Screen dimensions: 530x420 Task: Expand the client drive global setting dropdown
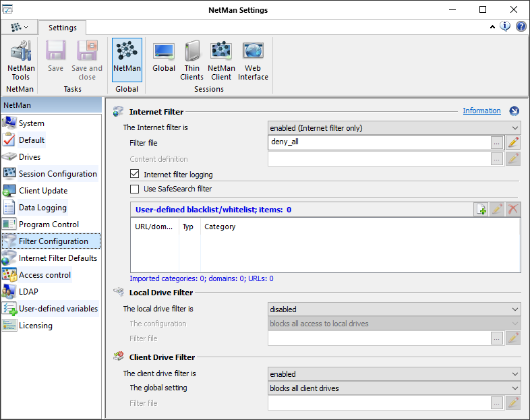coord(394,388)
